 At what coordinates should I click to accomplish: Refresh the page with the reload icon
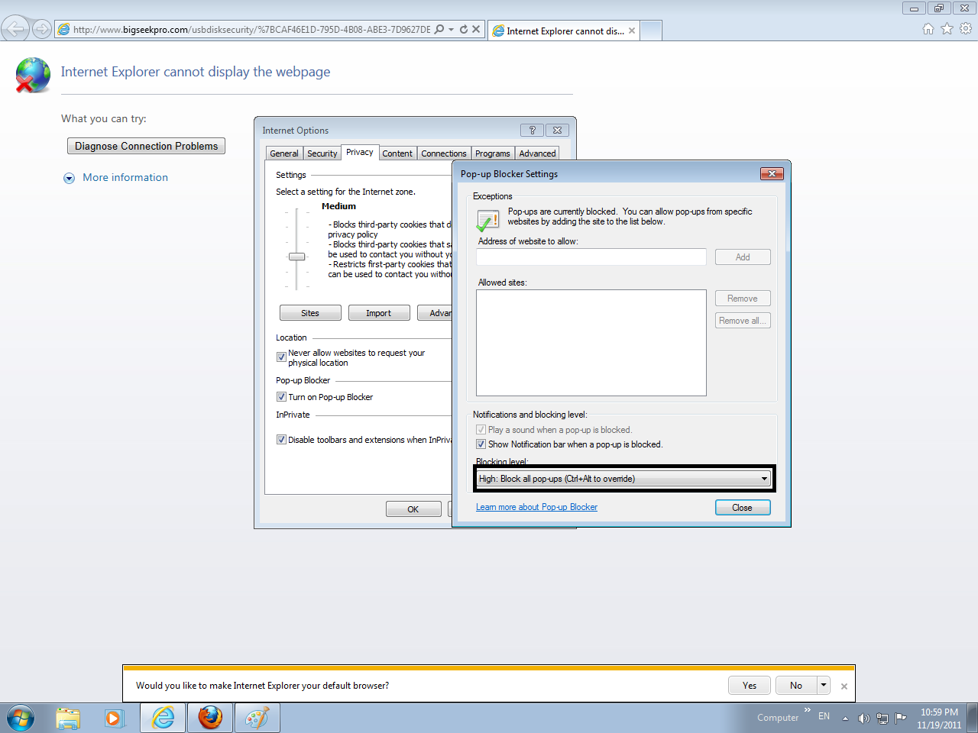click(464, 30)
